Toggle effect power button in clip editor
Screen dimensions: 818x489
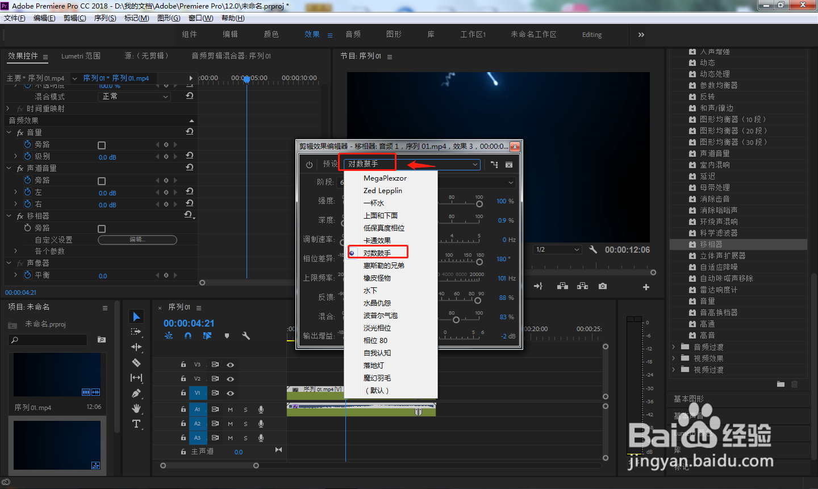309,165
